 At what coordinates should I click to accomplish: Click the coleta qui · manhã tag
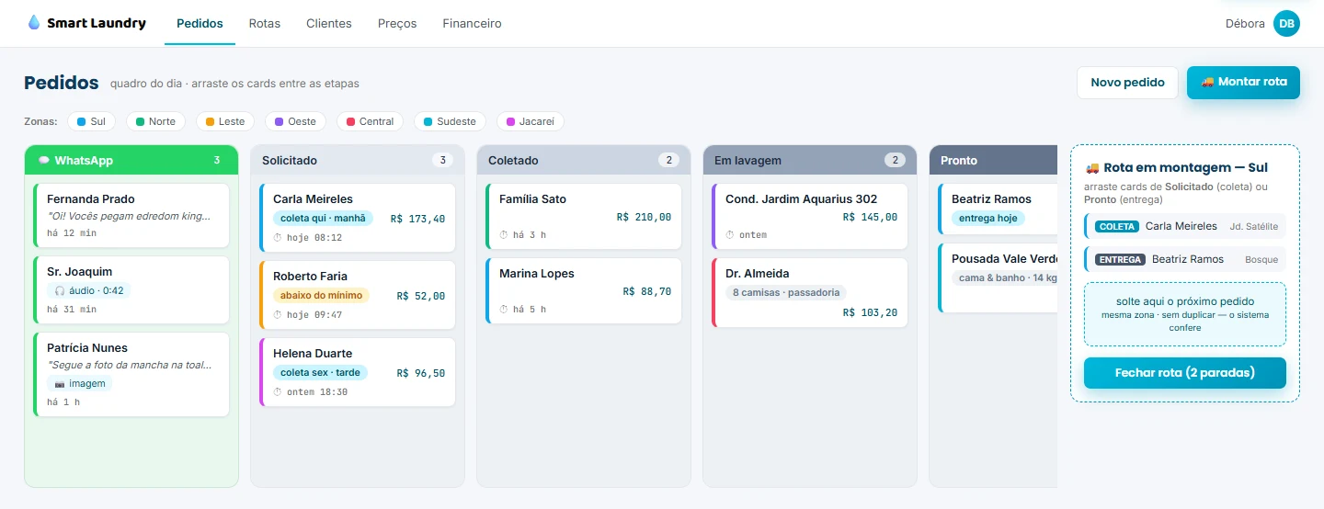[x=323, y=218]
